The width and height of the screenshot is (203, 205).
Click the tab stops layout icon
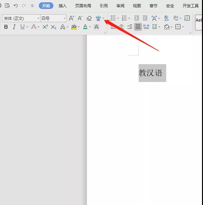point(187,18)
